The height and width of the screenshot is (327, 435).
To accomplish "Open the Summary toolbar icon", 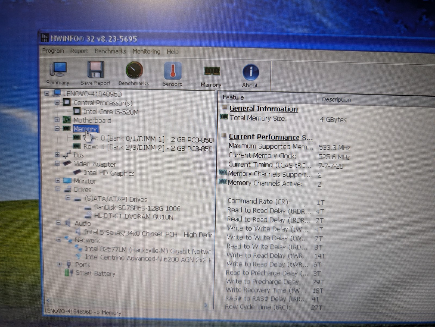I will tap(58, 70).
